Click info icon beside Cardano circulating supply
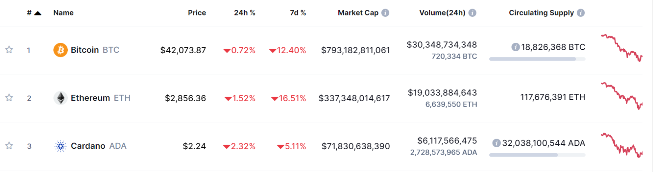 [x=496, y=143]
